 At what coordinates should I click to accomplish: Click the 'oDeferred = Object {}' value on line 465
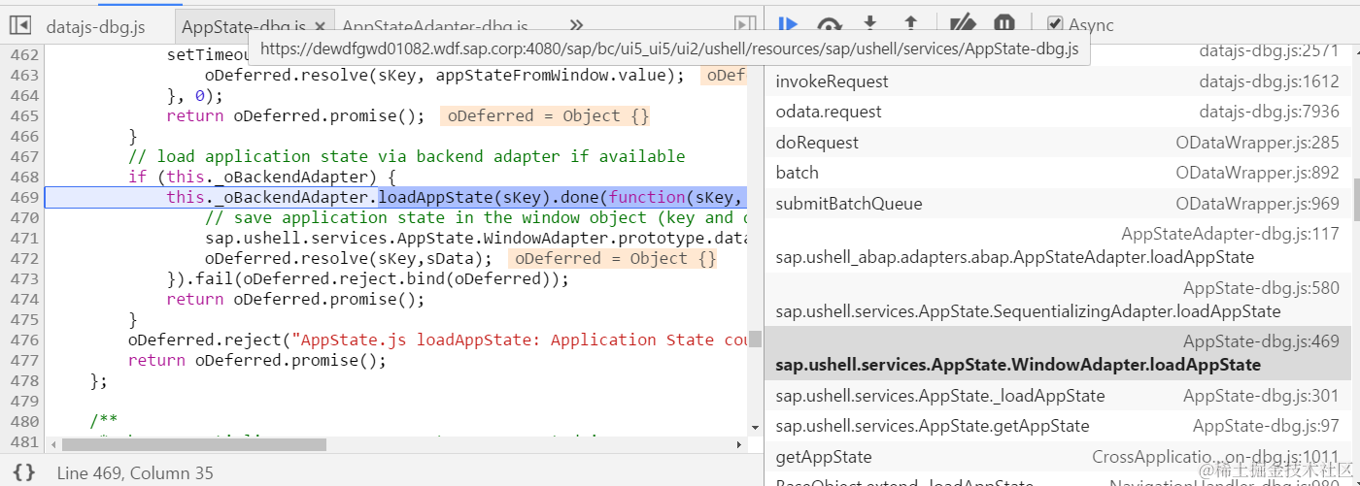pyautogui.click(x=544, y=115)
